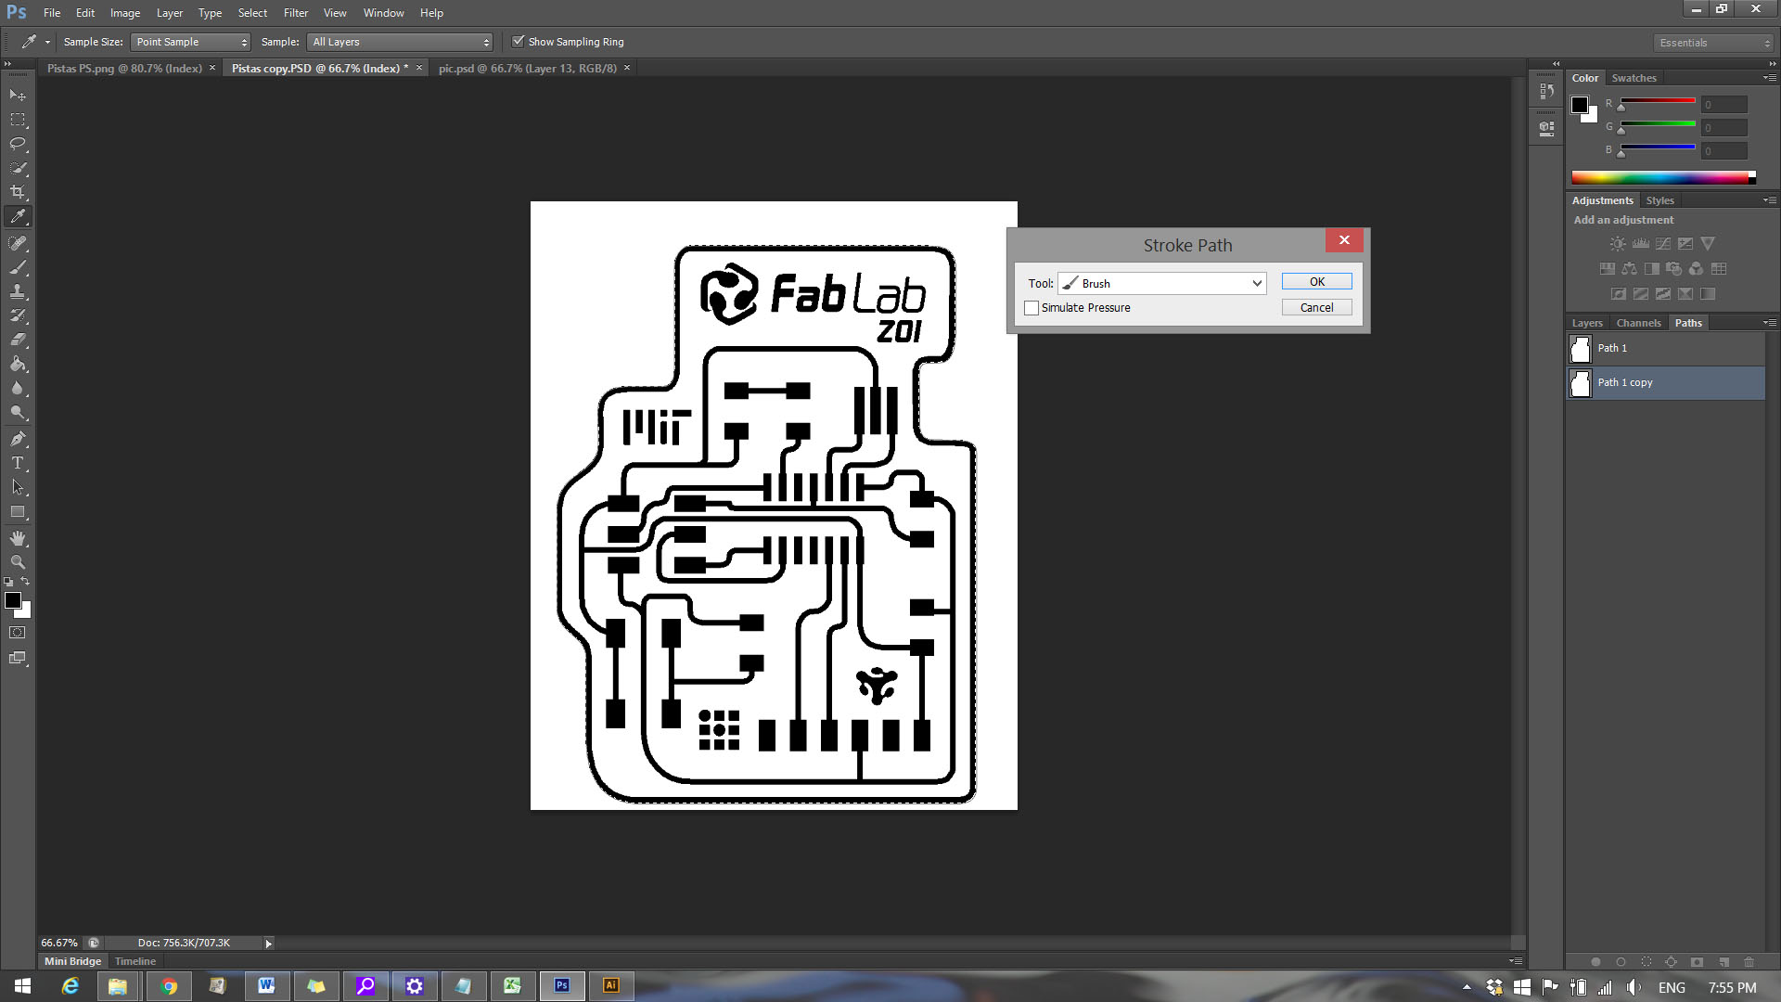Open the Tool dropdown in Stroke Path
Screen dimensions: 1781x1002
(x=1162, y=283)
